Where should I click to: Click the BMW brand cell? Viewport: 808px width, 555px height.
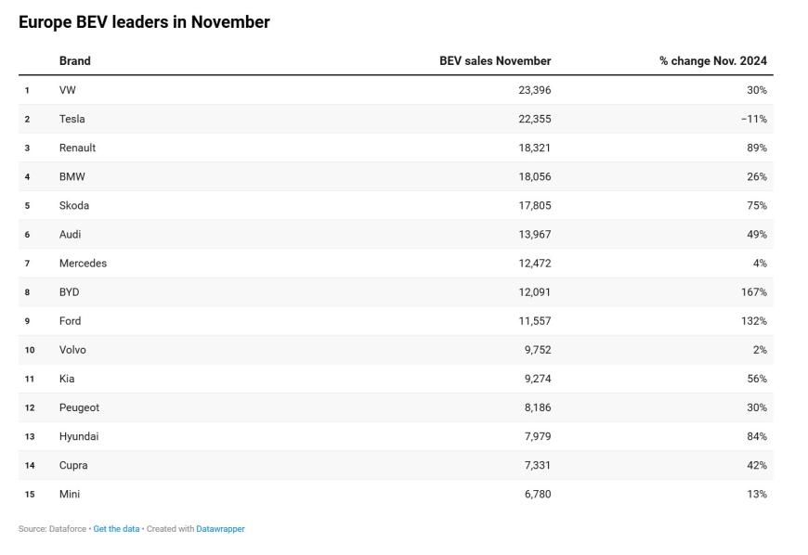tap(72, 176)
